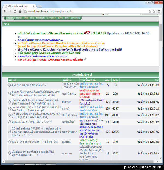The width and height of the screenshot is (164, 170).
Task: Open the red eXtreme Karaoke troubleshooting link
Action: tap(50, 60)
